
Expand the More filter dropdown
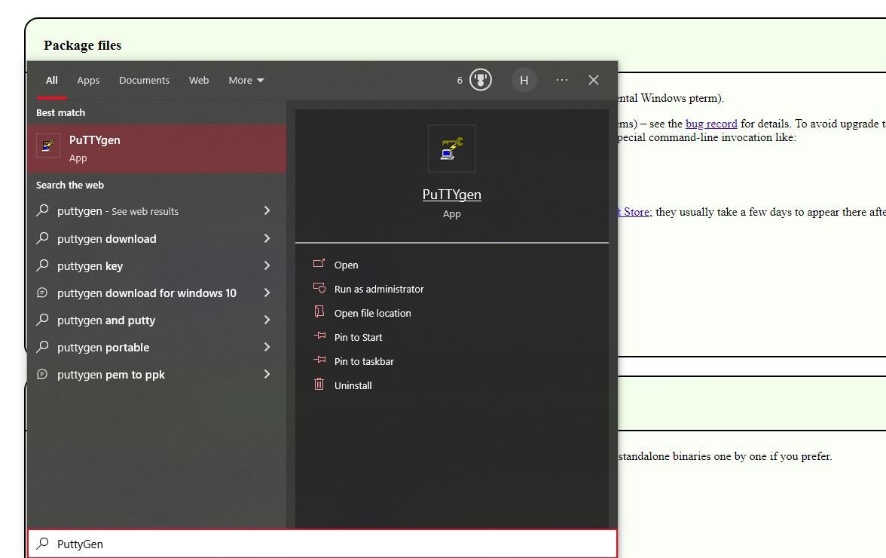pos(246,80)
